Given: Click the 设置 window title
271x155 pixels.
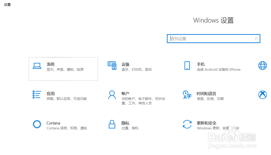Looking at the screenshot, I should pos(7,5).
